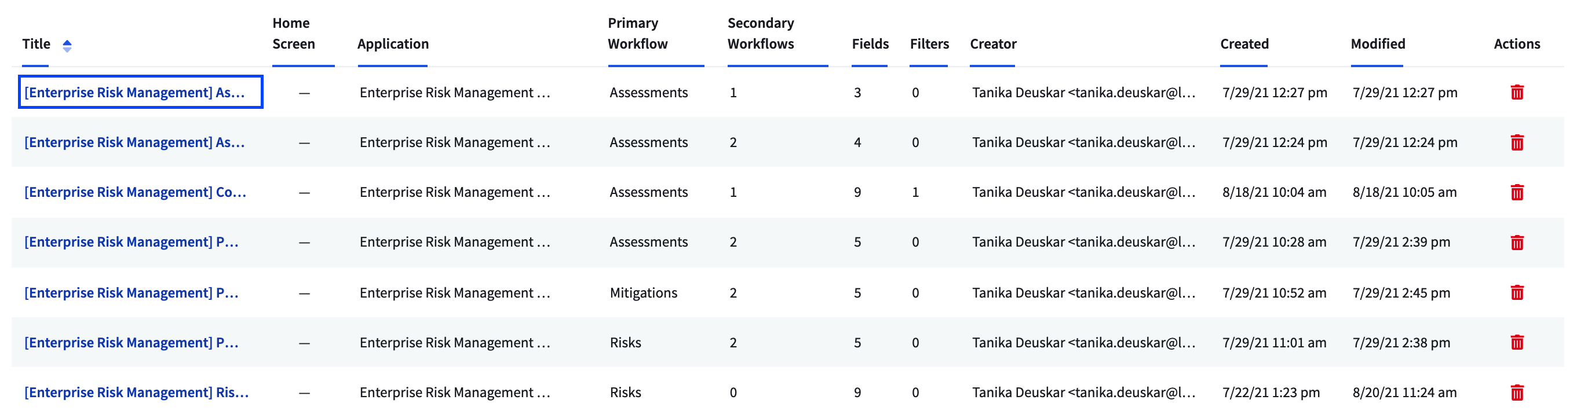This screenshot has width=1577, height=418.
Task: Open the highlighted first title link in the table
Action: point(134,93)
